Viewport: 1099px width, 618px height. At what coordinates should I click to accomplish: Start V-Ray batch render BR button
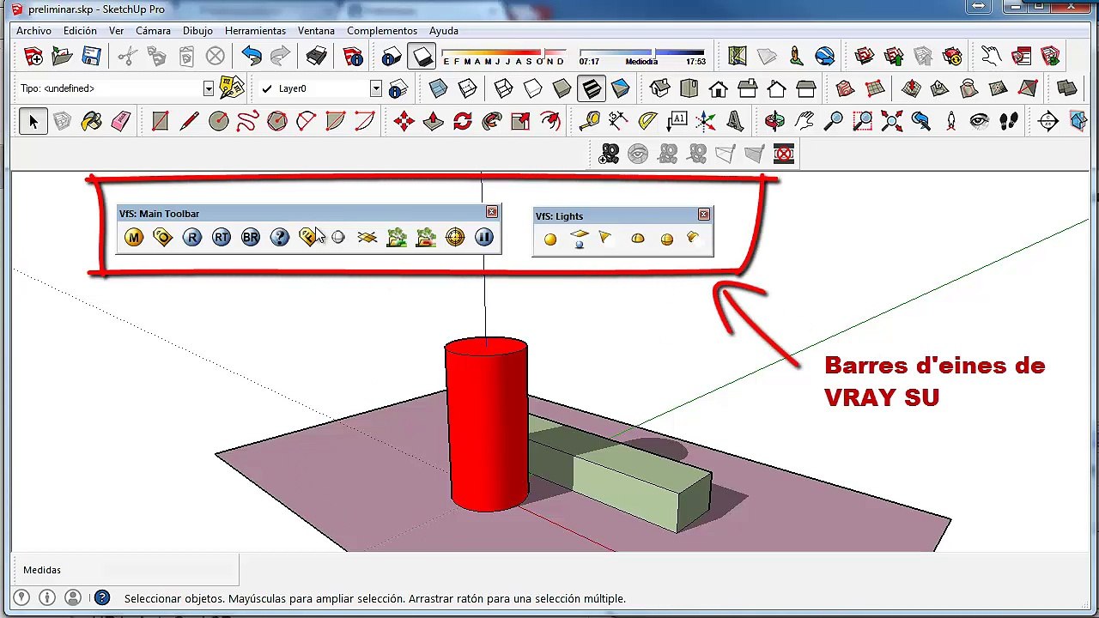click(x=251, y=238)
